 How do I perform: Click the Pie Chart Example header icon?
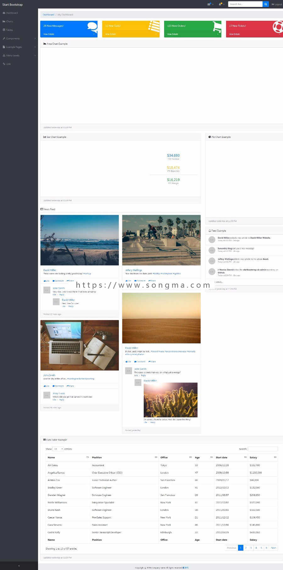click(x=210, y=137)
